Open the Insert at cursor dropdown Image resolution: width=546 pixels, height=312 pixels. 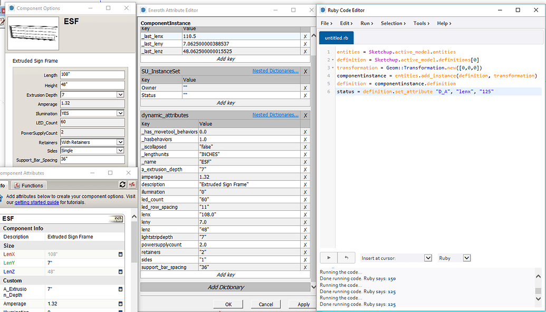coord(428,258)
